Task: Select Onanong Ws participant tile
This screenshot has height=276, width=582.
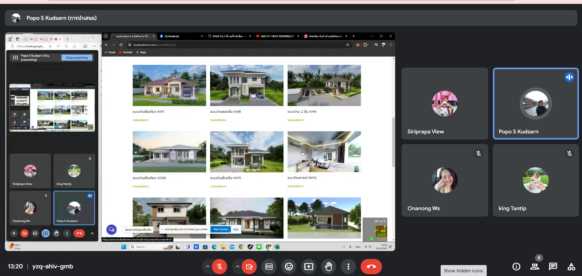Action: click(445, 180)
